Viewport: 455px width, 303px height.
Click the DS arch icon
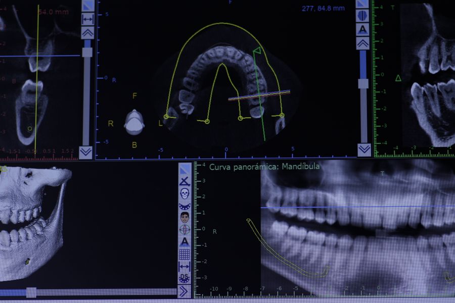[x=185, y=278]
